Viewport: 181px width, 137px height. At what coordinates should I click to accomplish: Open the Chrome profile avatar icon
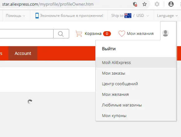(x=171, y=4)
